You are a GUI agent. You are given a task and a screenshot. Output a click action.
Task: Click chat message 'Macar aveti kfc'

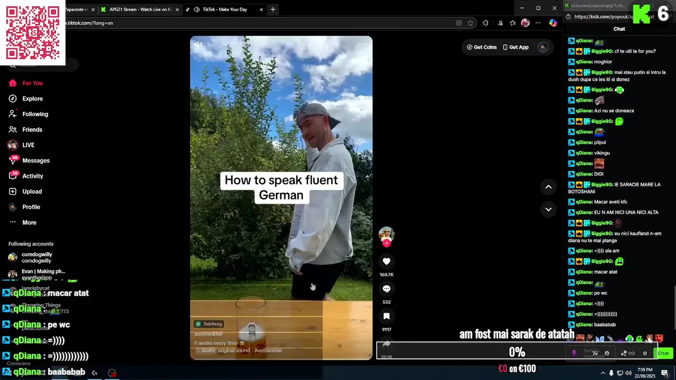point(611,202)
